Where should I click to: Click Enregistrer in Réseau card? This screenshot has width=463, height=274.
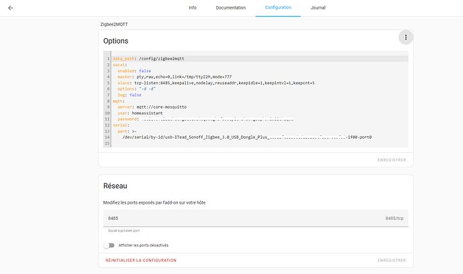(392, 261)
